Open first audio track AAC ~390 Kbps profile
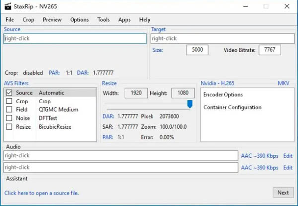 [260, 156]
